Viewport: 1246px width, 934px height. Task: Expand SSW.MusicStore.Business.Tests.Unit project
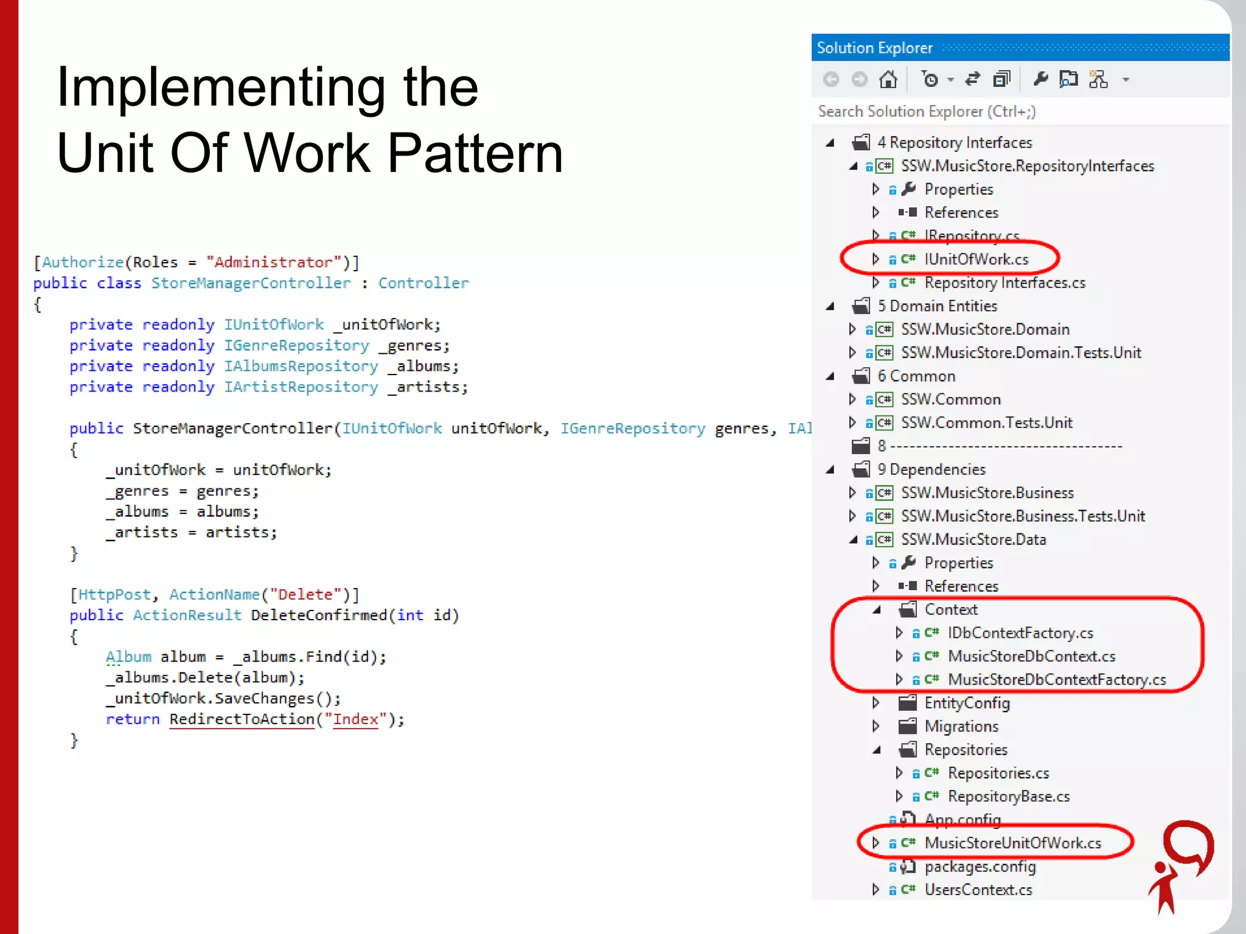pyautogui.click(x=852, y=516)
